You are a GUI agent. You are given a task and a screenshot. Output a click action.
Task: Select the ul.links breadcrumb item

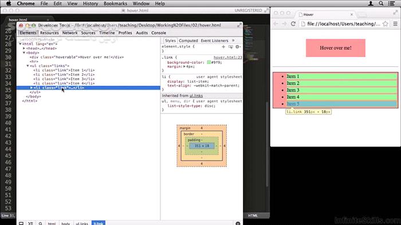(82, 223)
